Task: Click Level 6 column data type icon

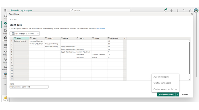Action: click(93, 38)
